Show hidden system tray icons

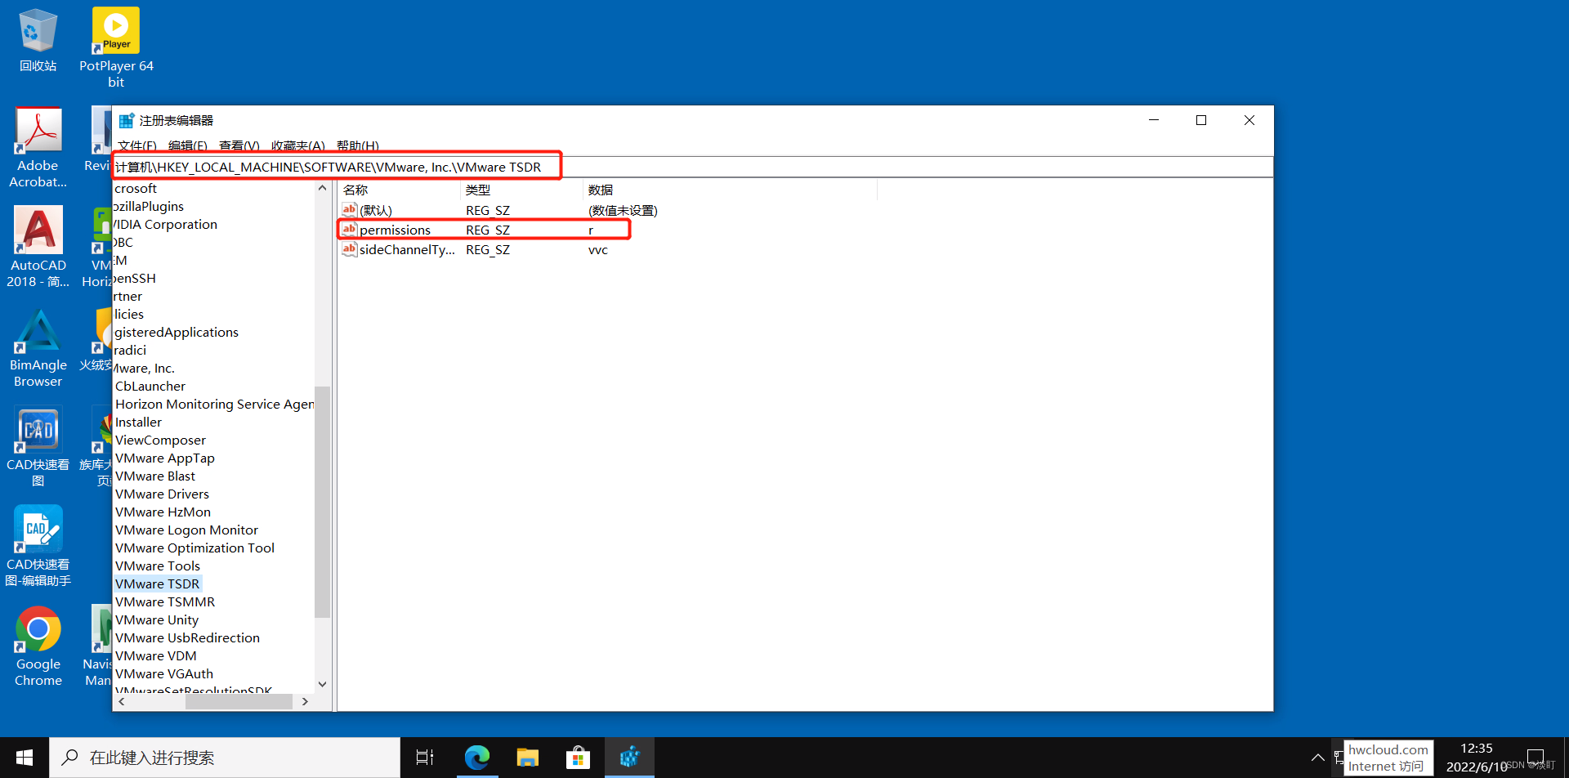coord(1317,758)
